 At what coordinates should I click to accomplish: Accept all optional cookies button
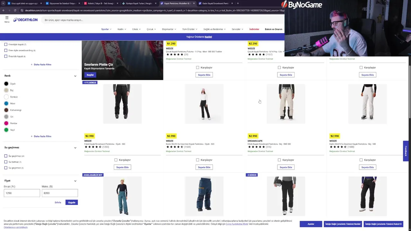coord(383,224)
